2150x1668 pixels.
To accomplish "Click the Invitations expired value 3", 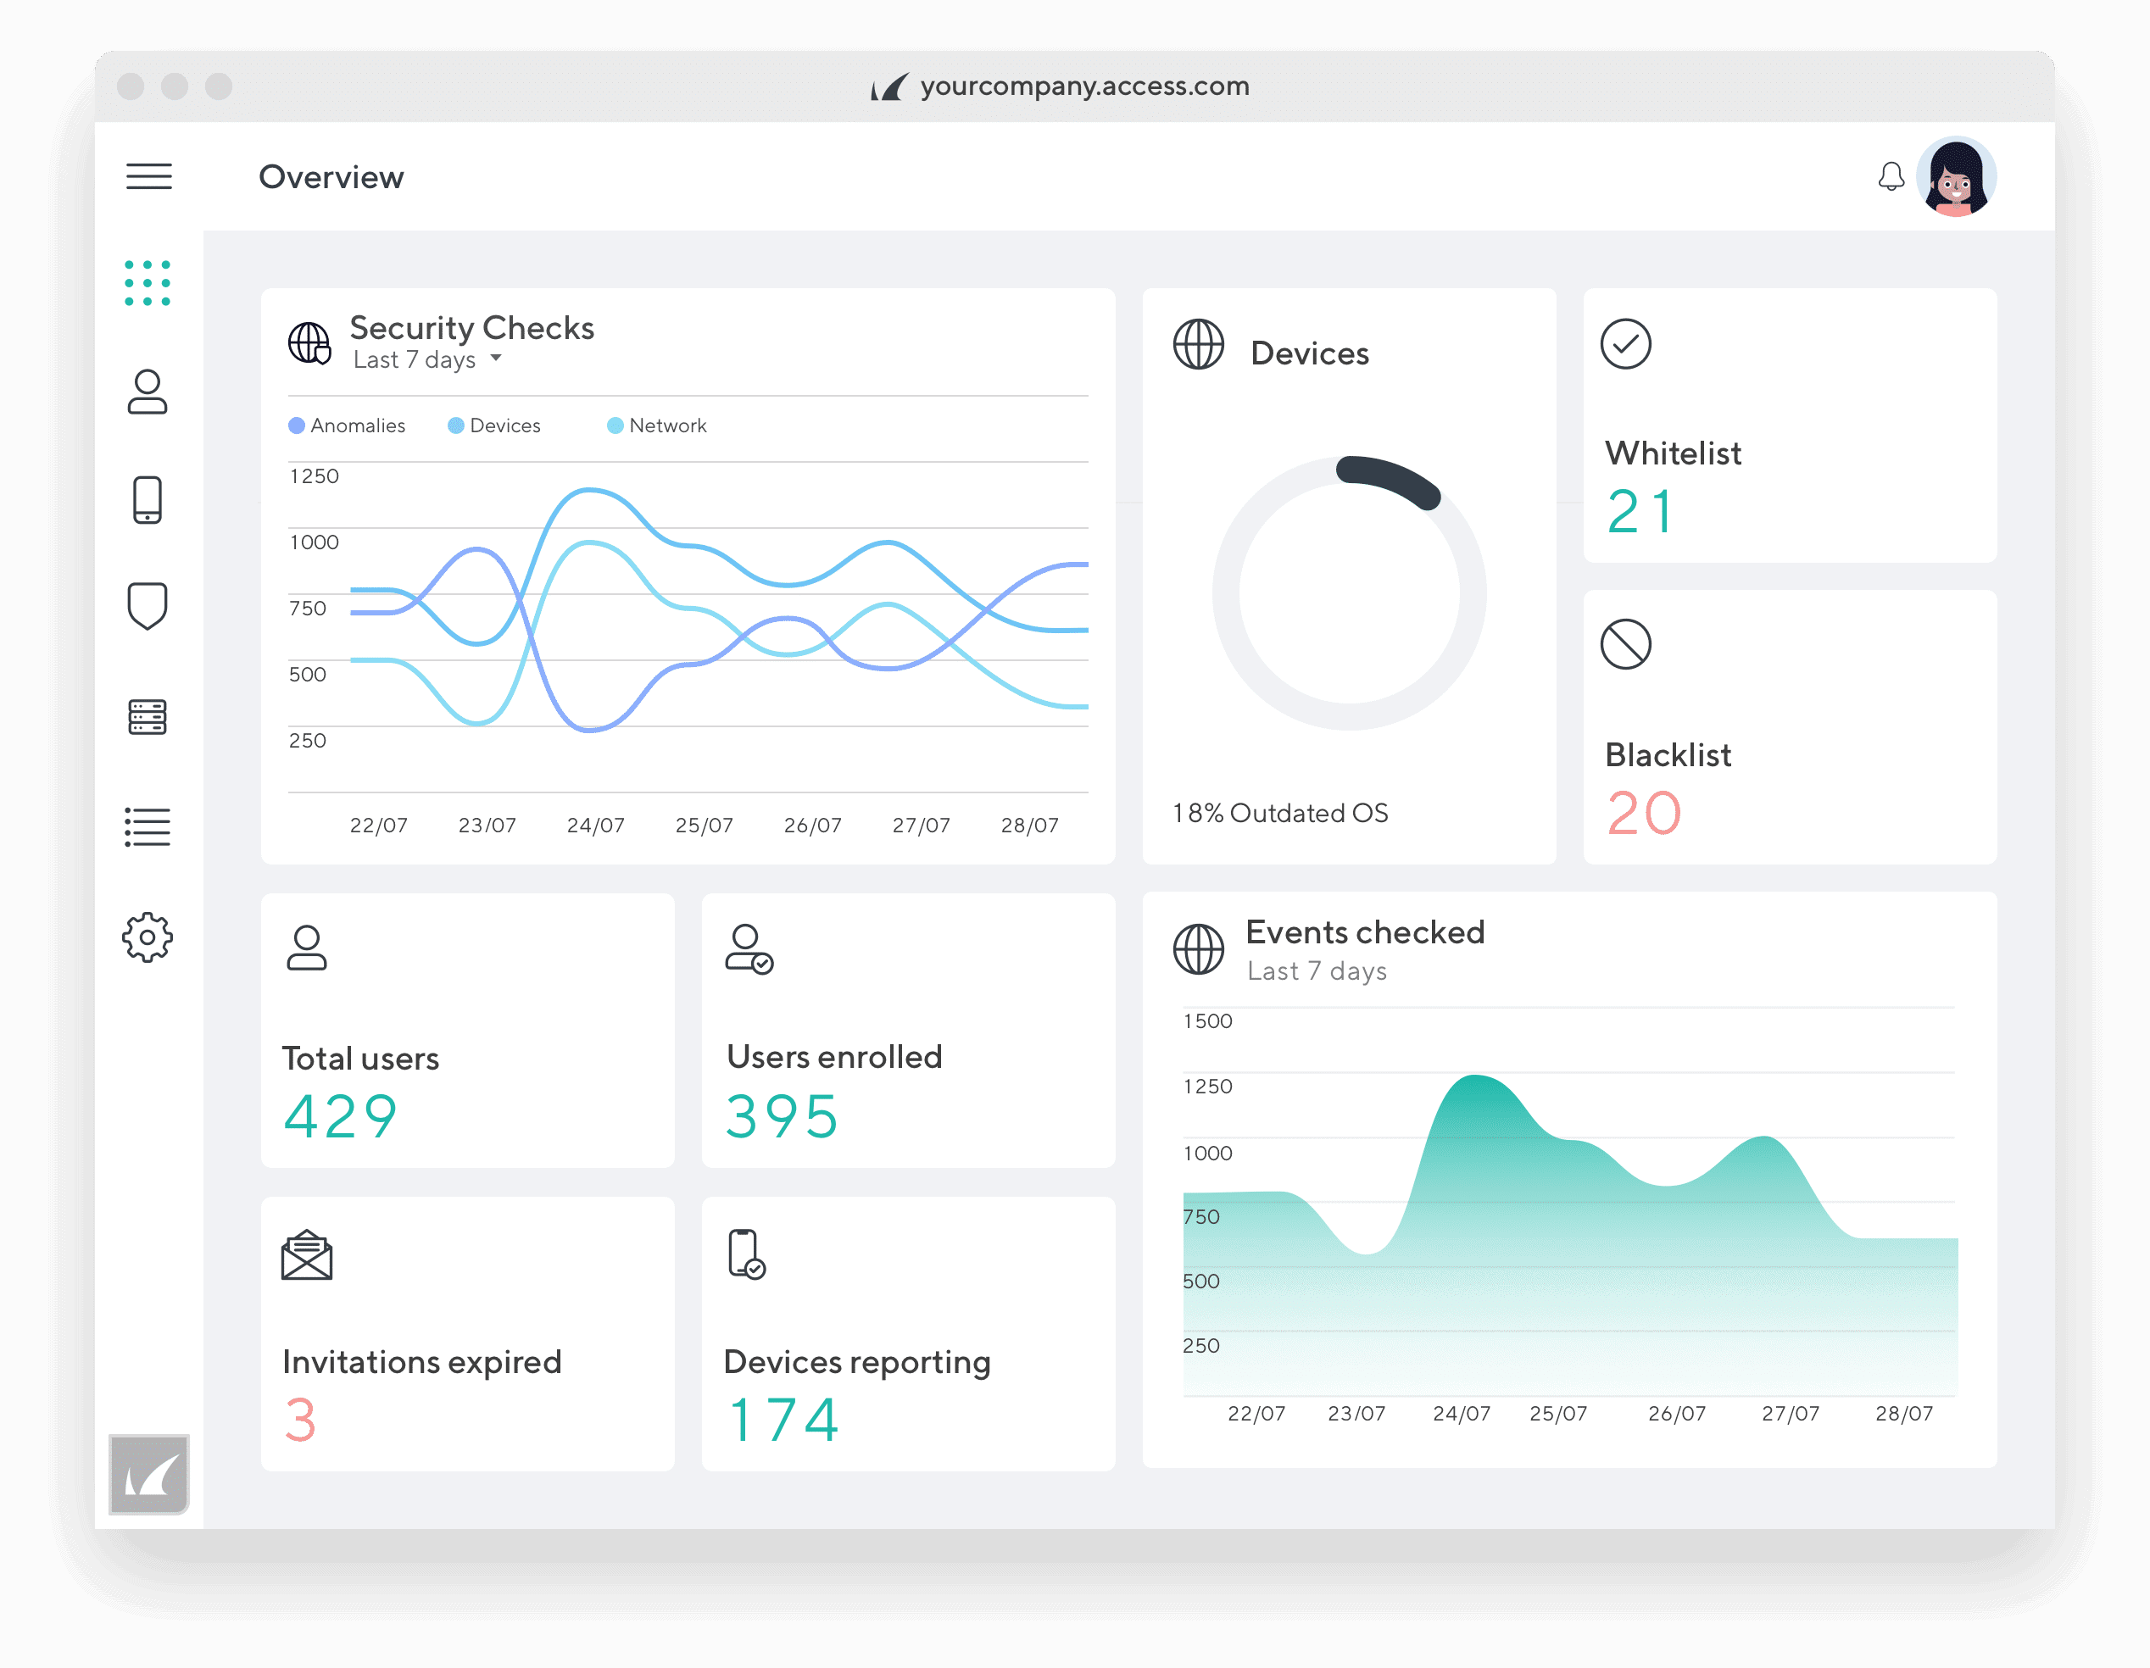I will pos(300,1421).
